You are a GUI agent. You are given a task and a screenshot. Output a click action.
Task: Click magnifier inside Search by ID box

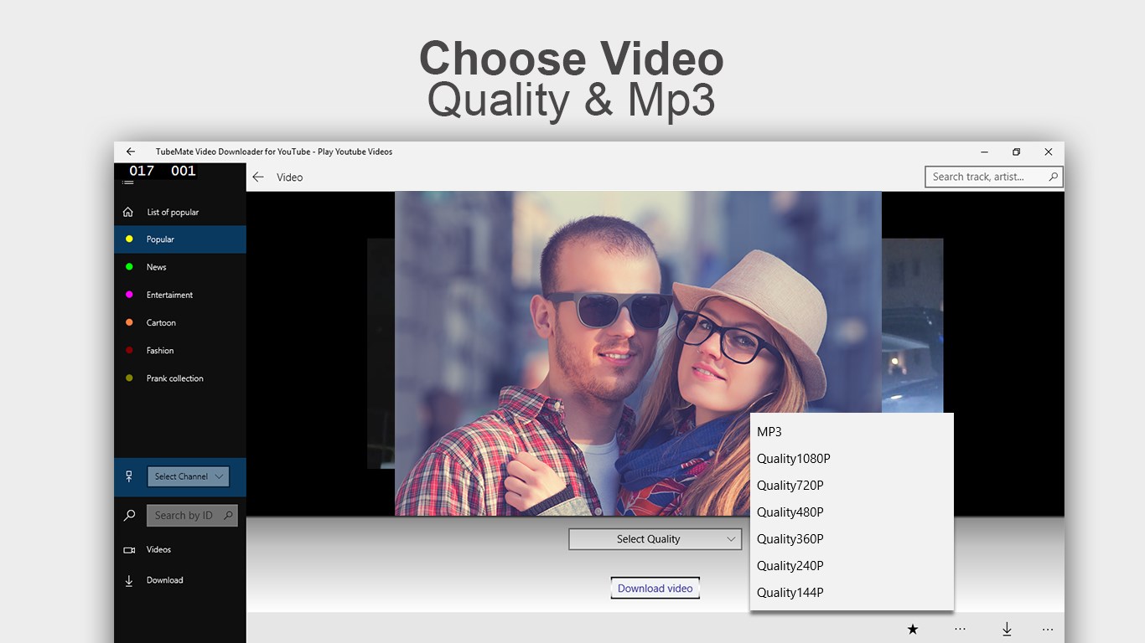coord(228,516)
